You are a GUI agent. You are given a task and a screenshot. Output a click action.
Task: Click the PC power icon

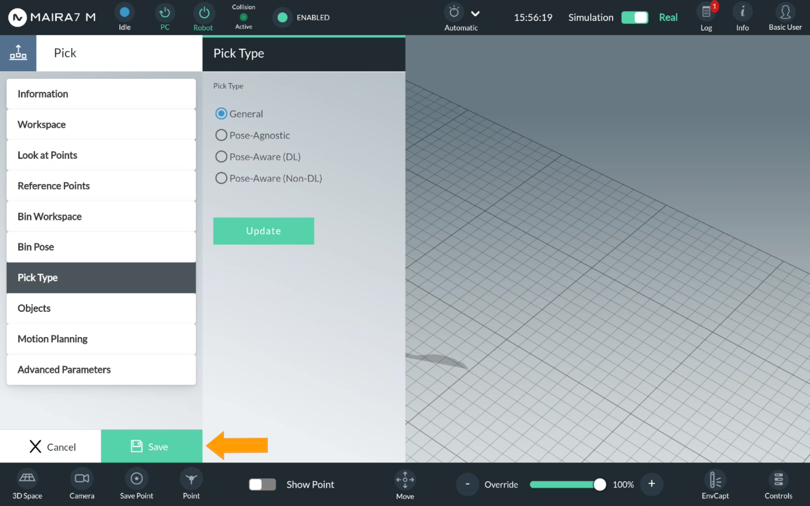click(x=165, y=13)
